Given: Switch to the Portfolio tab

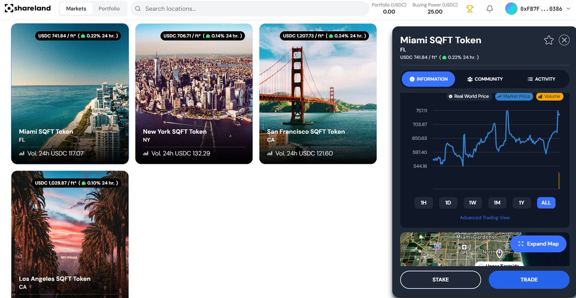Looking at the screenshot, I should 109,9.
